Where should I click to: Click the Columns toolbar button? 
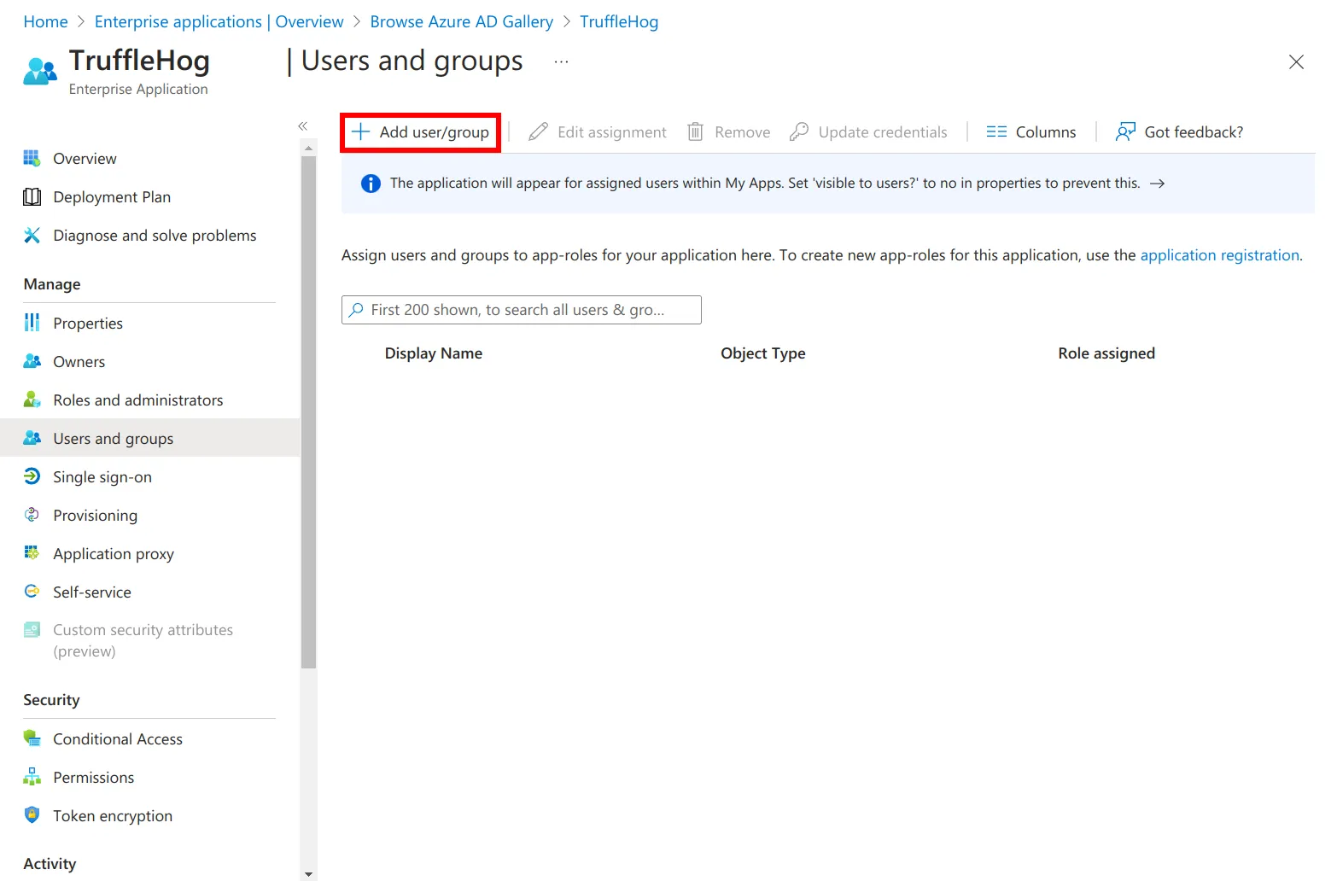tap(1031, 132)
